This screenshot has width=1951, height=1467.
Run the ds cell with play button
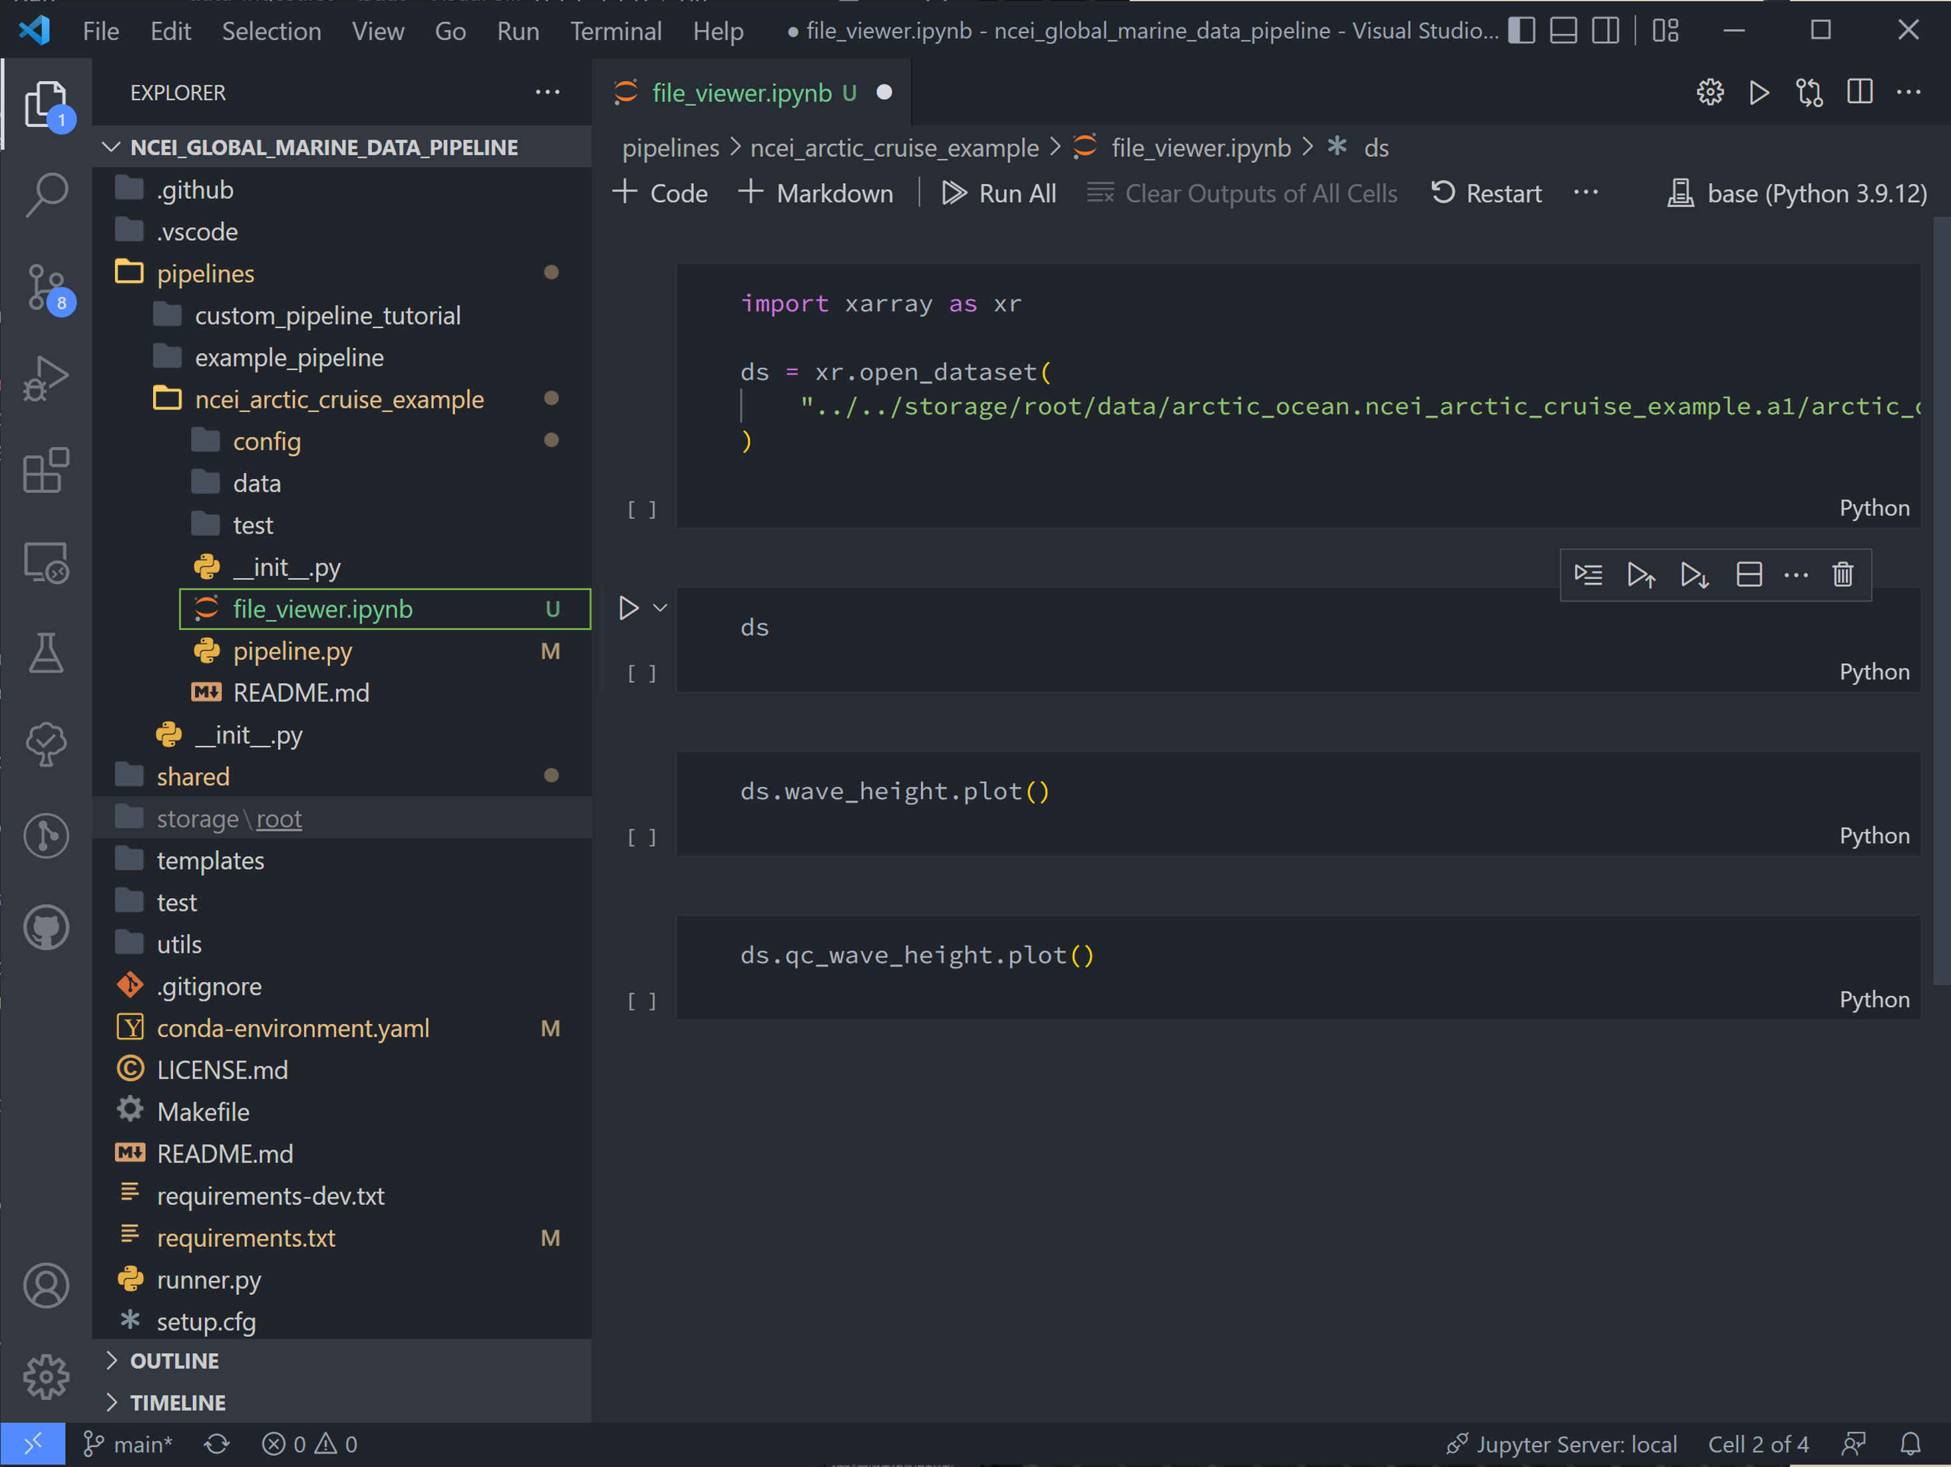pyautogui.click(x=628, y=608)
